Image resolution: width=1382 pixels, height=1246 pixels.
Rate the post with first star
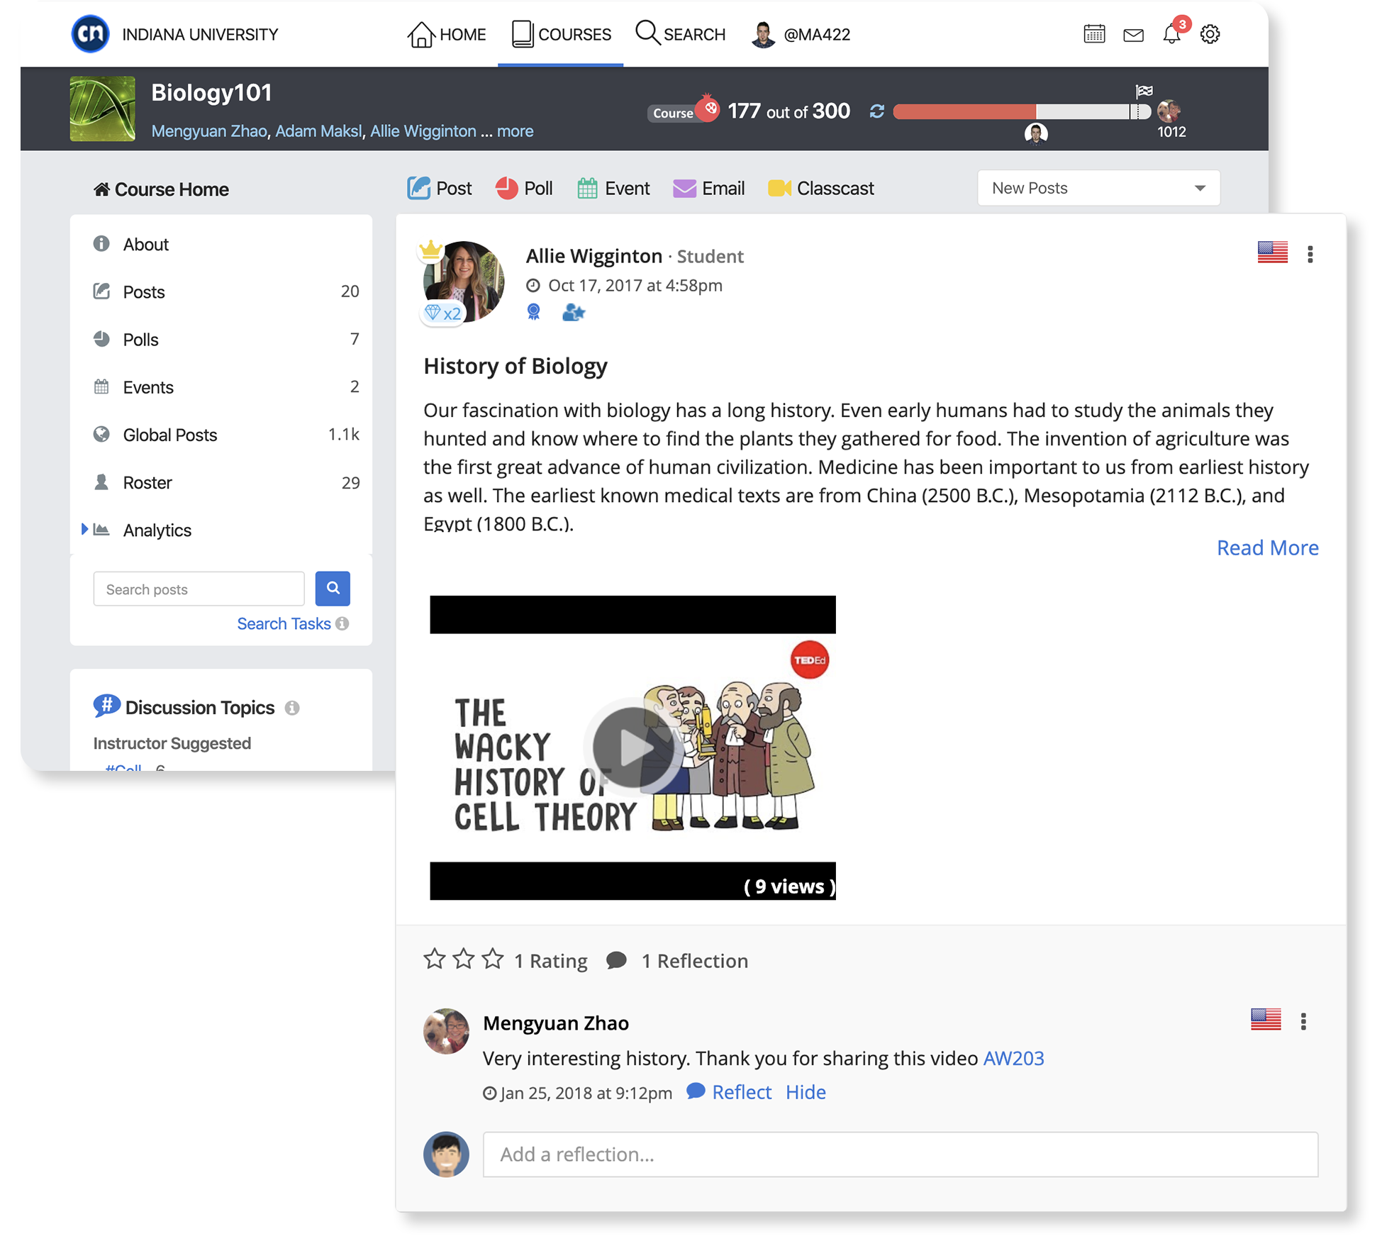pos(434,959)
